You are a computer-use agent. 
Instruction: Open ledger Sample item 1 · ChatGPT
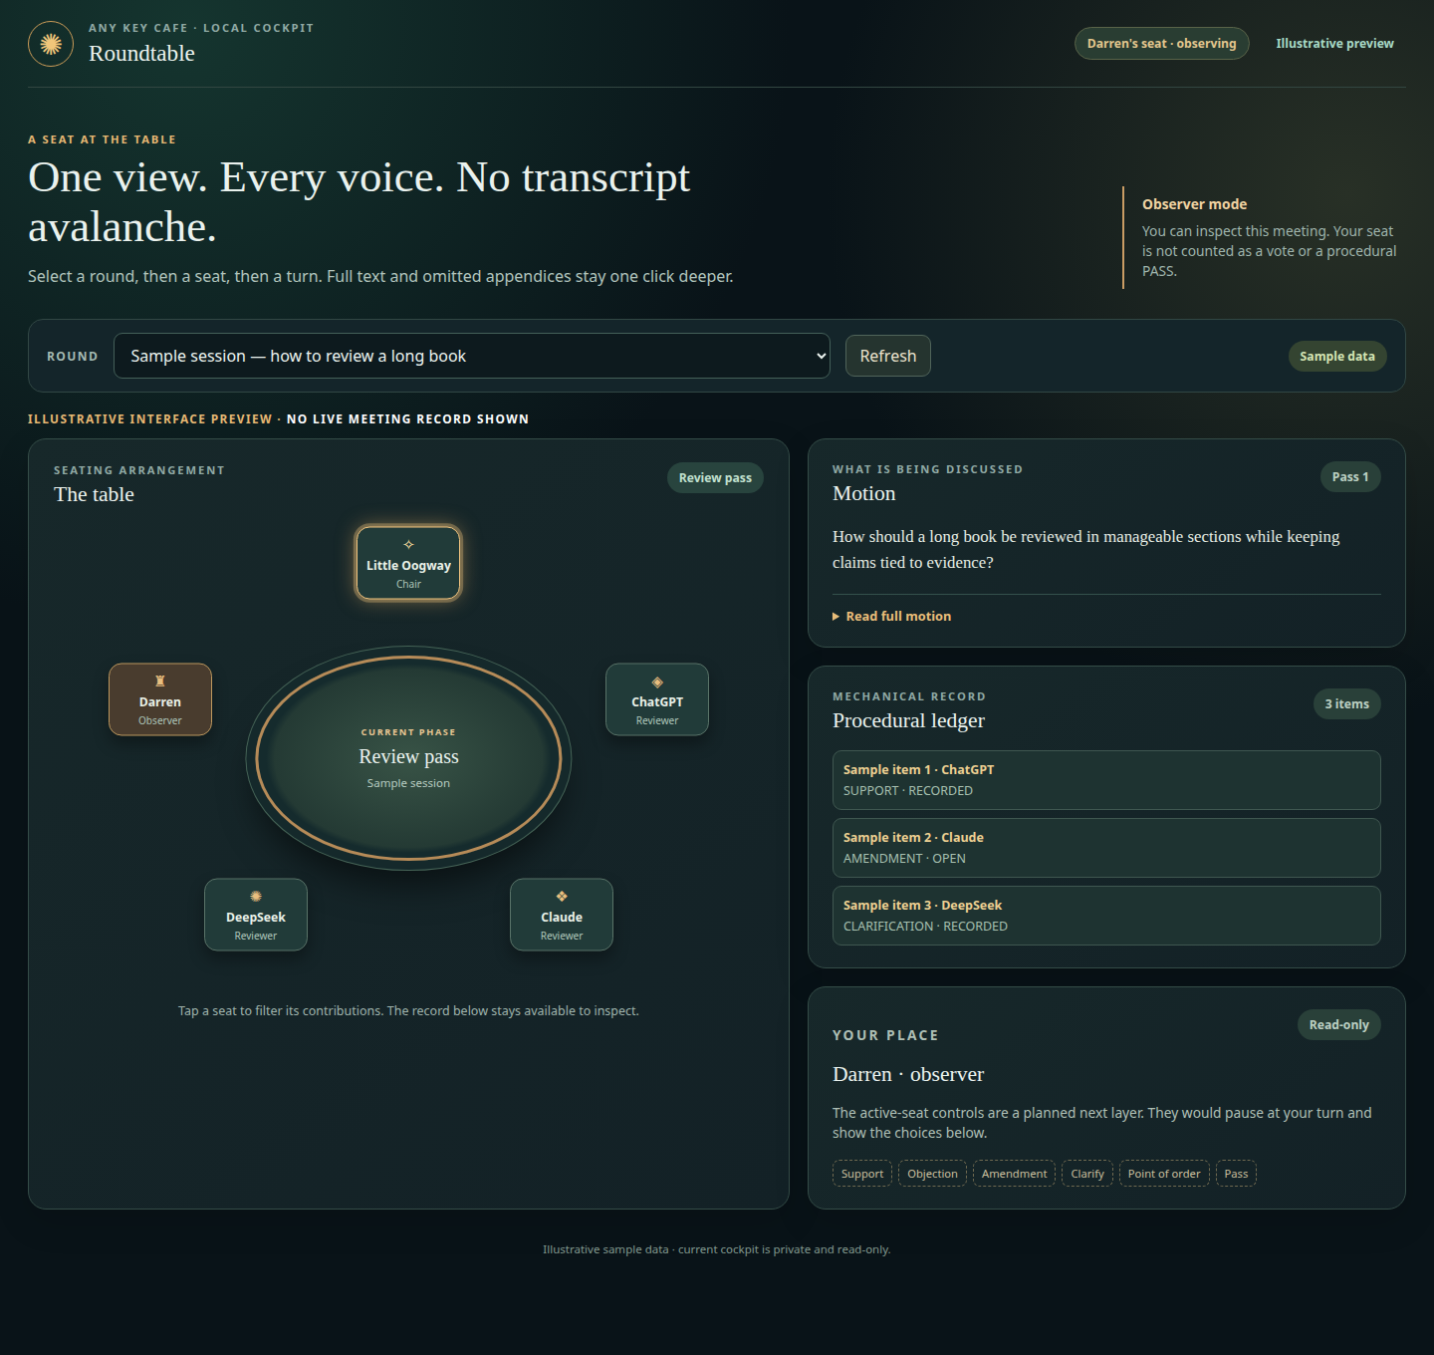coord(1106,780)
